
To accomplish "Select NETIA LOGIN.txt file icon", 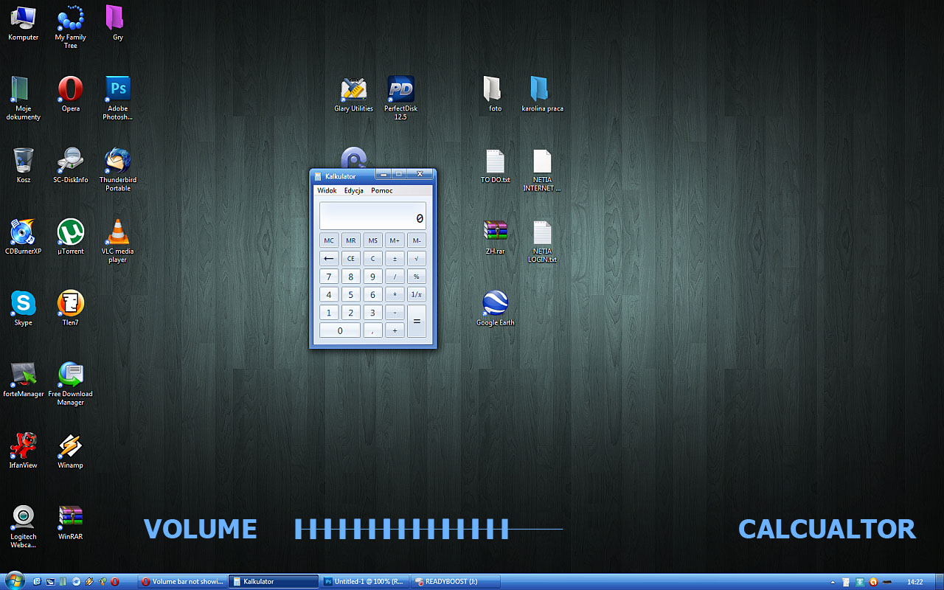I will point(542,241).
